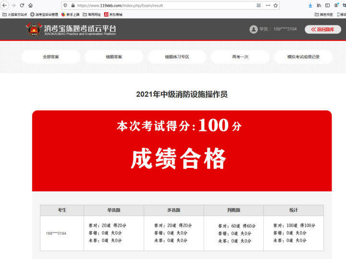The width and height of the screenshot is (346, 259).
Task: Click the URL address field
Action: (x=165, y=5)
